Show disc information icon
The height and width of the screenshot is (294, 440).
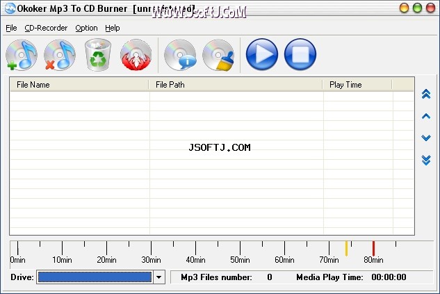tap(180, 55)
